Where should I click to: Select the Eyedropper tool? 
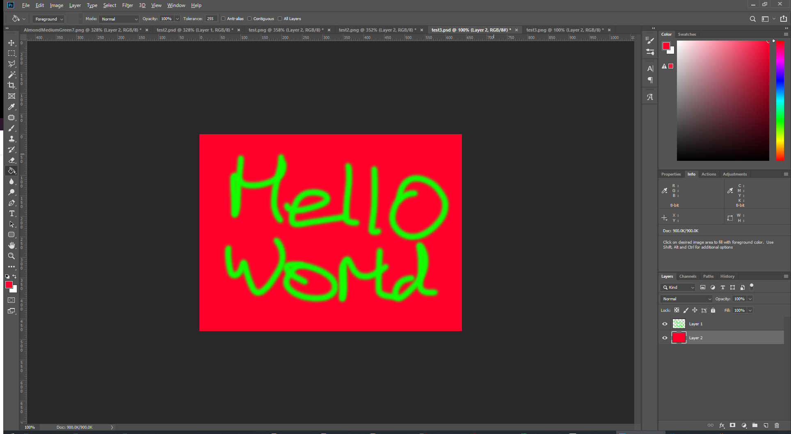coord(11,107)
